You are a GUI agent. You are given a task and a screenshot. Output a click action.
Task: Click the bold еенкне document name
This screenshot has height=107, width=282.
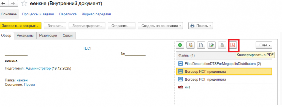pos(11,61)
